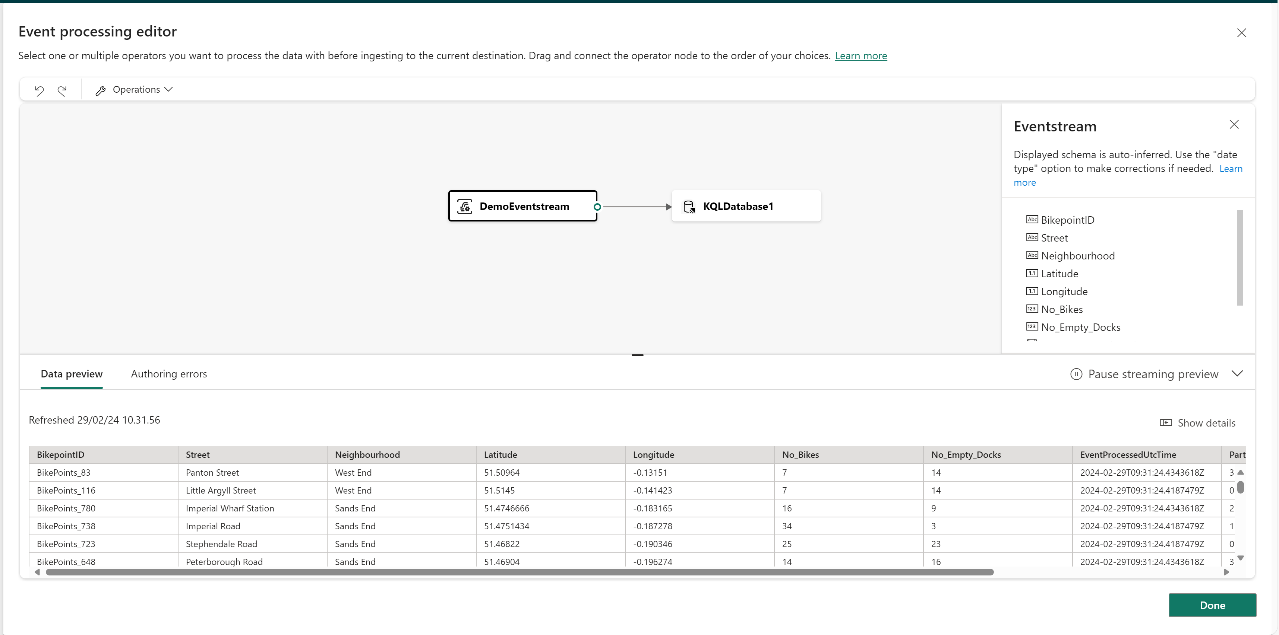This screenshot has height=635, width=1279.
Task: Collapse the preview pane with chevron
Action: (1237, 374)
